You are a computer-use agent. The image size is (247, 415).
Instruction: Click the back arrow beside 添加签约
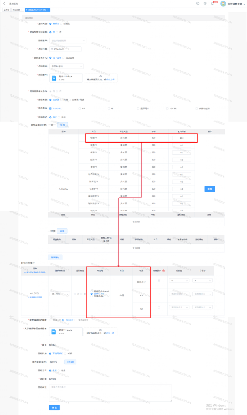click(4, 4)
